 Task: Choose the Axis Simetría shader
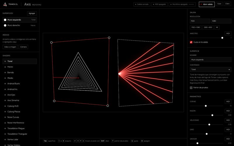click(x=20, y=100)
